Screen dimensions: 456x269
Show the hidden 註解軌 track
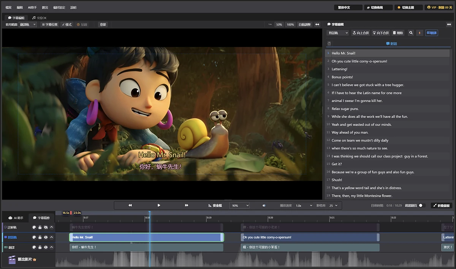coord(46,227)
